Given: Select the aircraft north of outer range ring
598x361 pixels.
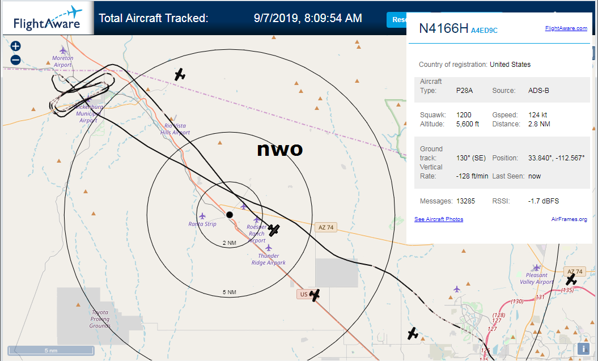Looking at the screenshot, I should point(180,74).
